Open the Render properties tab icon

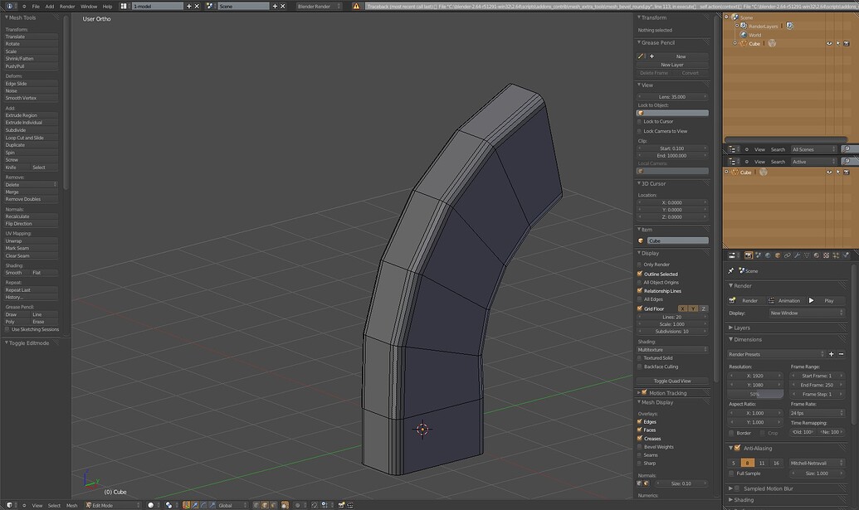coord(749,255)
